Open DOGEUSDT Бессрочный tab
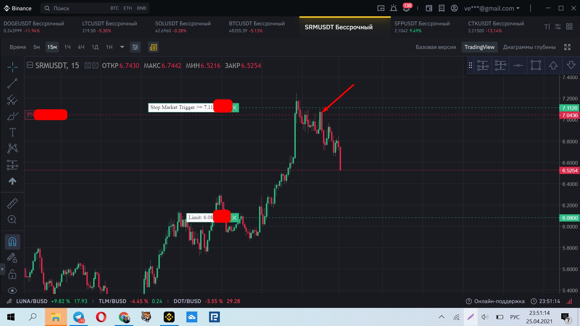Viewport: 580px width, 326px height. 34,27
